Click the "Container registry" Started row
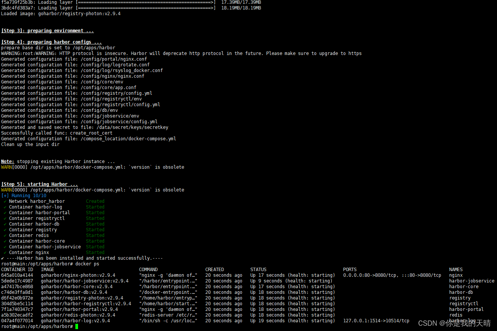This screenshot has height=331, width=497. click(54, 230)
